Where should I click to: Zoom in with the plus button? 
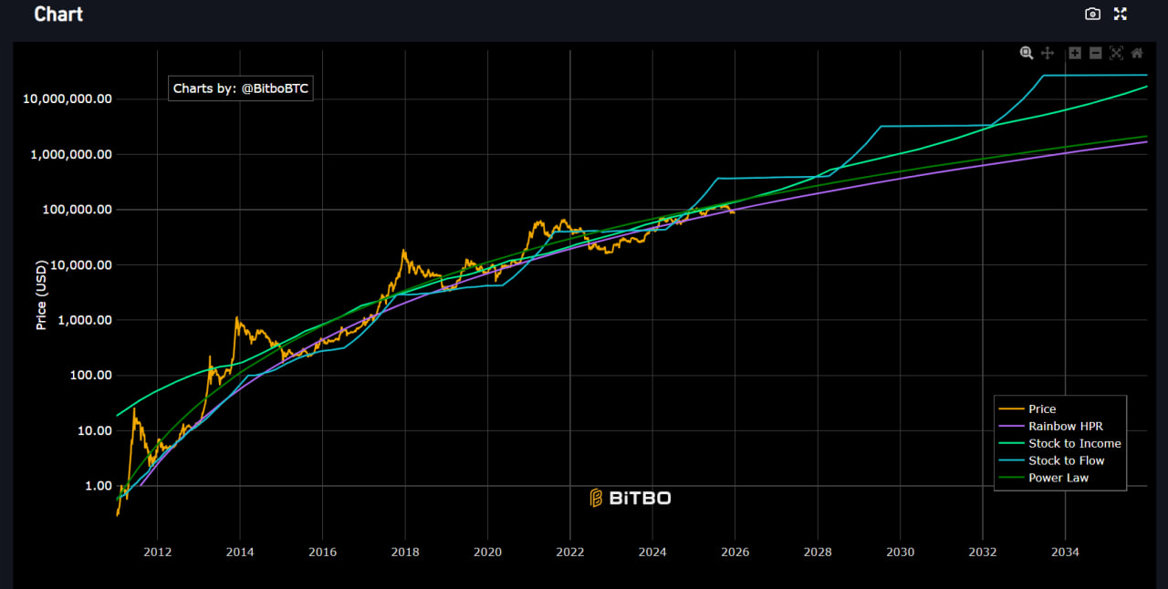click(x=1075, y=53)
